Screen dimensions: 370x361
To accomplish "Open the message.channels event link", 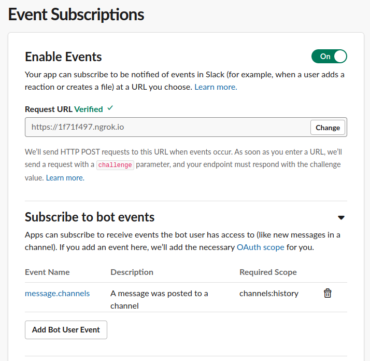I will click(58, 294).
